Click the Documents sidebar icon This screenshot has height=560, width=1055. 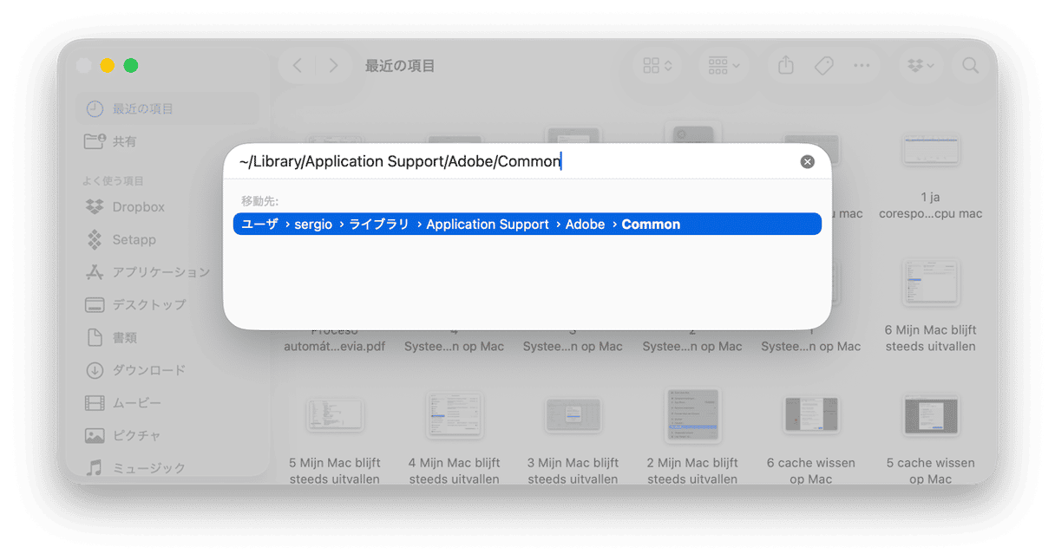[x=95, y=338]
